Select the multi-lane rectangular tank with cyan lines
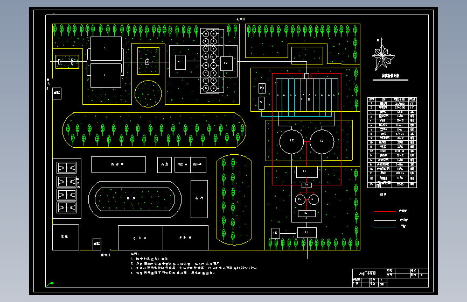The width and height of the screenshot is (467, 302). click(x=307, y=95)
